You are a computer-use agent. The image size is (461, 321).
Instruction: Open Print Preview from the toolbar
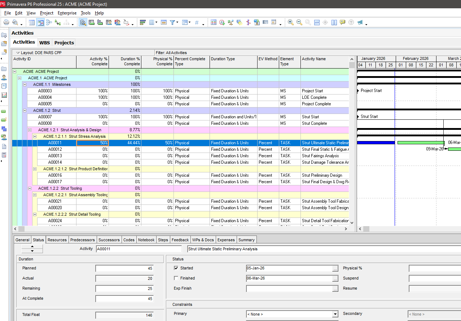15,22
